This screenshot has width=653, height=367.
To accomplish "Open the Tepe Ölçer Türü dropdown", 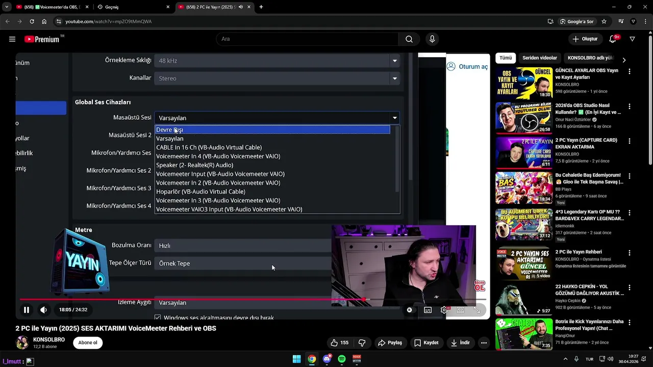I will [x=243, y=264].
